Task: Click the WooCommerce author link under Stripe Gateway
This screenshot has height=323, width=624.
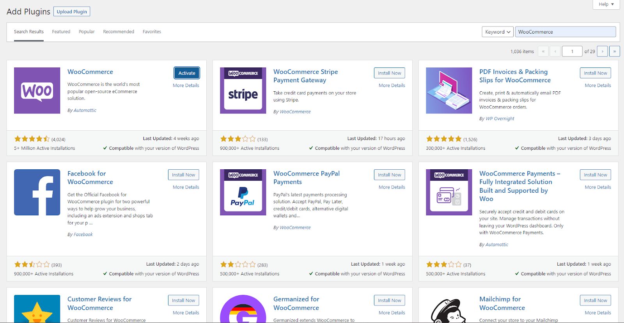Action: (x=295, y=112)
